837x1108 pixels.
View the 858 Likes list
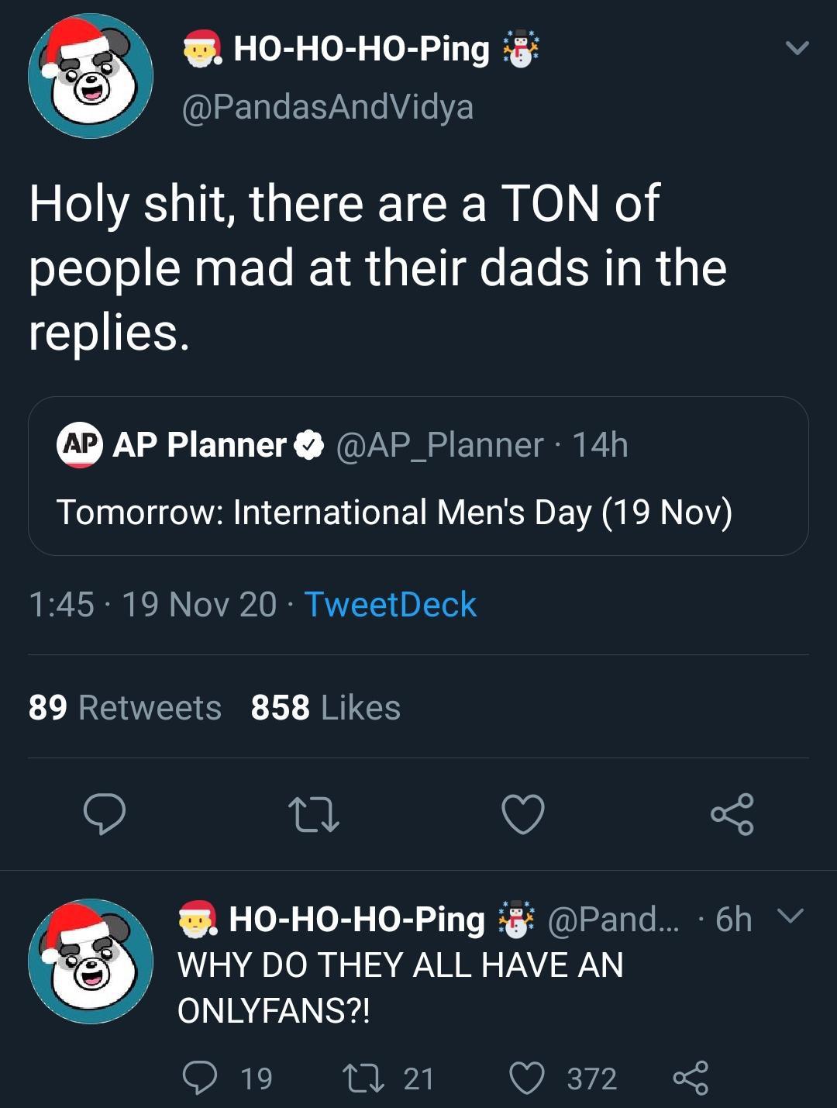click(325, 707)
